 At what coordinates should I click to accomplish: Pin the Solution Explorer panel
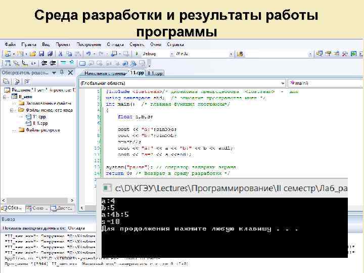62,72
